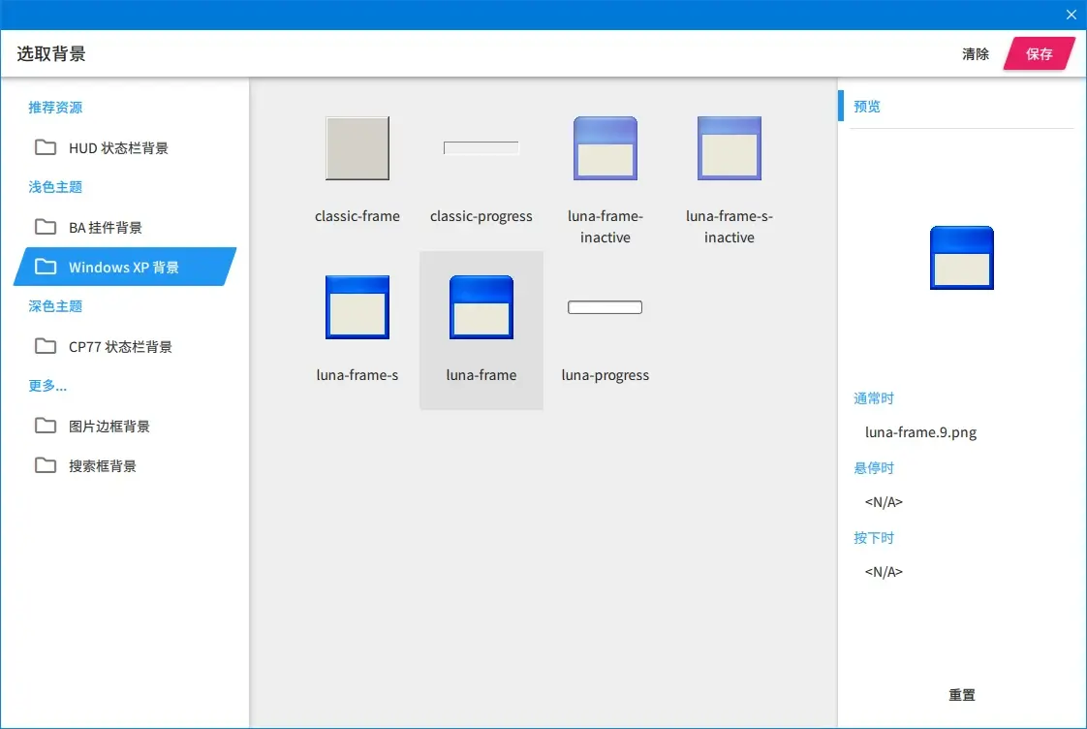Open the Windows XP 背景 category
The width and height of the screenshot is (1087, 729).
tap(125, 267)
